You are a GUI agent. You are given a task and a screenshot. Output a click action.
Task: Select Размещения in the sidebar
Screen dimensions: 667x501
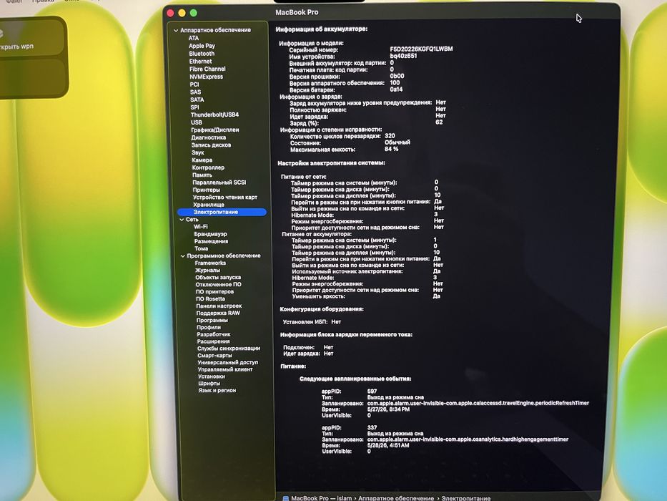click(212, 242)
